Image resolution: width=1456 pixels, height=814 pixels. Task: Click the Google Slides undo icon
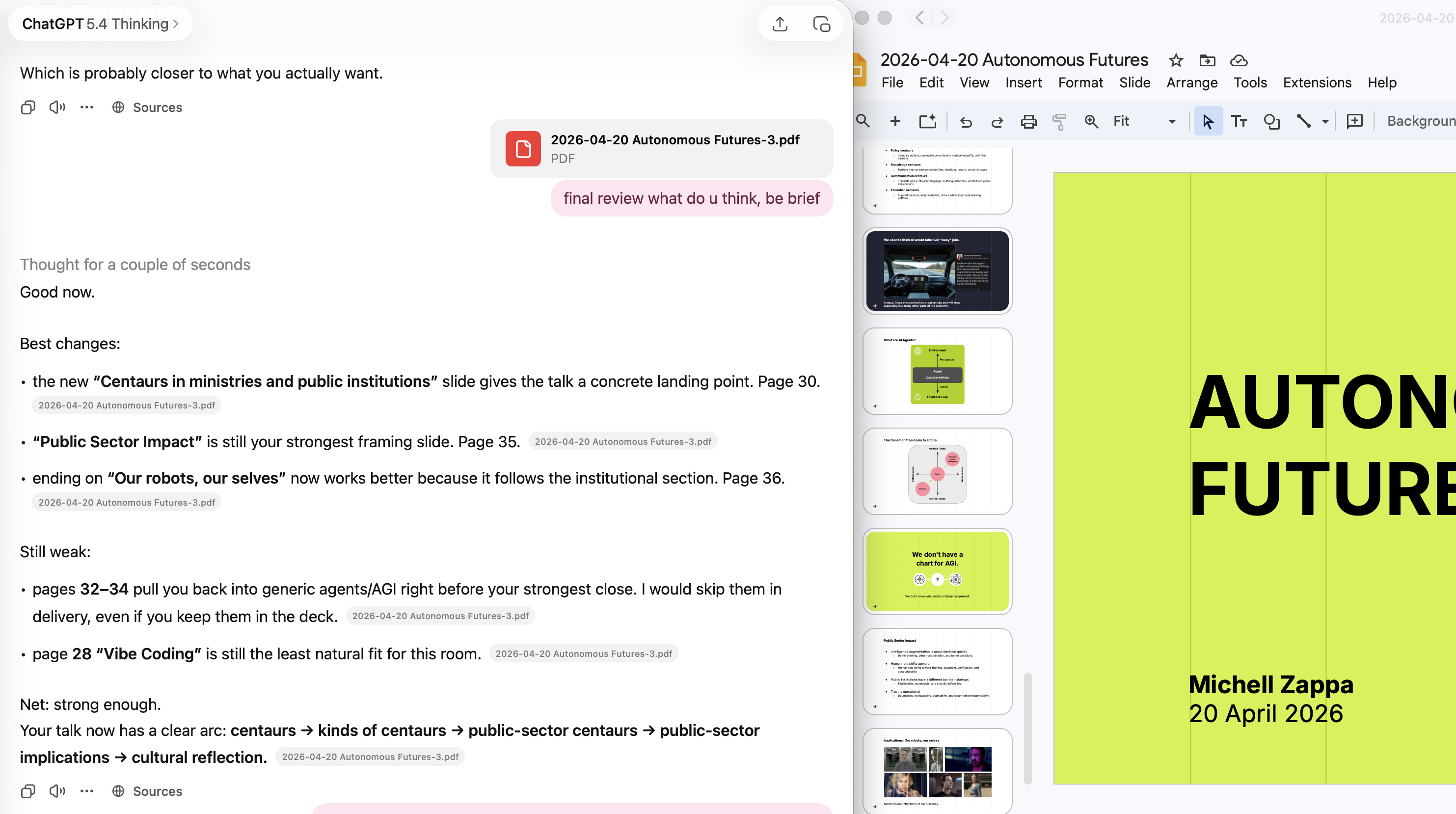pos(966,122)
